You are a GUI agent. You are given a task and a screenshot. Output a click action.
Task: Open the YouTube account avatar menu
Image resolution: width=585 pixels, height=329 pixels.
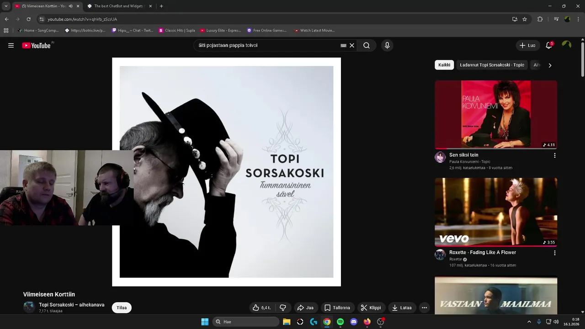click(x=566, y=45)
